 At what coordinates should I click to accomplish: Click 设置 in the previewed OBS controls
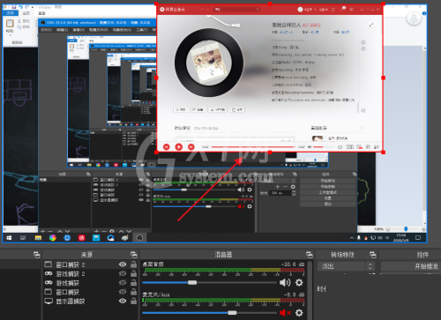click(x=328, y=198)
